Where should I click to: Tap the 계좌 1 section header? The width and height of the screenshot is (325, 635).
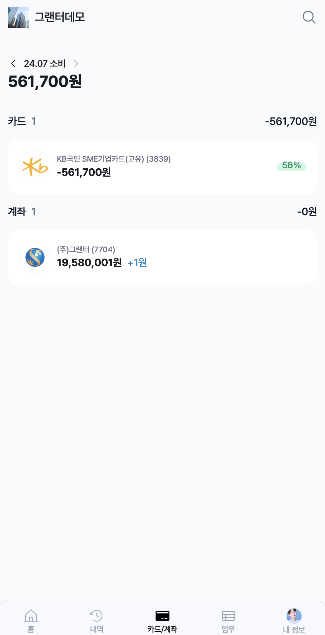coord(22,212)
